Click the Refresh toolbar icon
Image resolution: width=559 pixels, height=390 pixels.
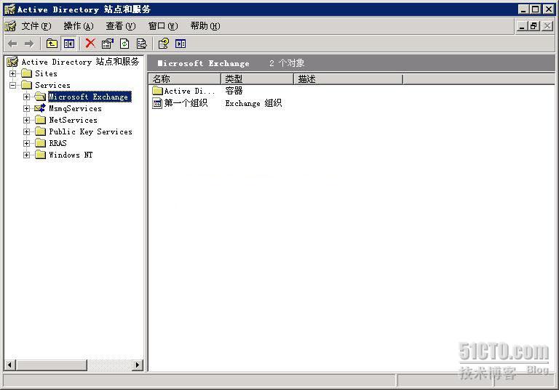point(124,44)
